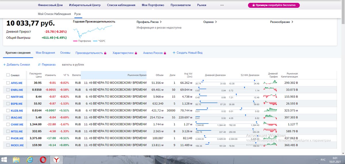This screenshot has height=164, width=345.
Task: Open File Explorer from the taskbar
Action: click(16, 160)
